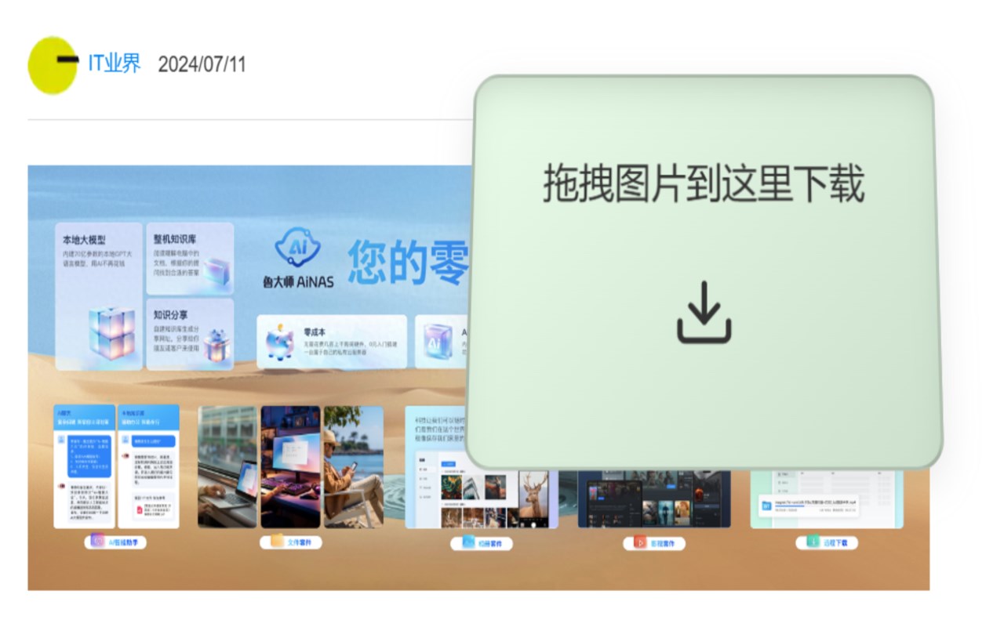Click the 整机知识库 card in the banner
1004x627 pixels.
pyautogui.click(x=190, y=258)
